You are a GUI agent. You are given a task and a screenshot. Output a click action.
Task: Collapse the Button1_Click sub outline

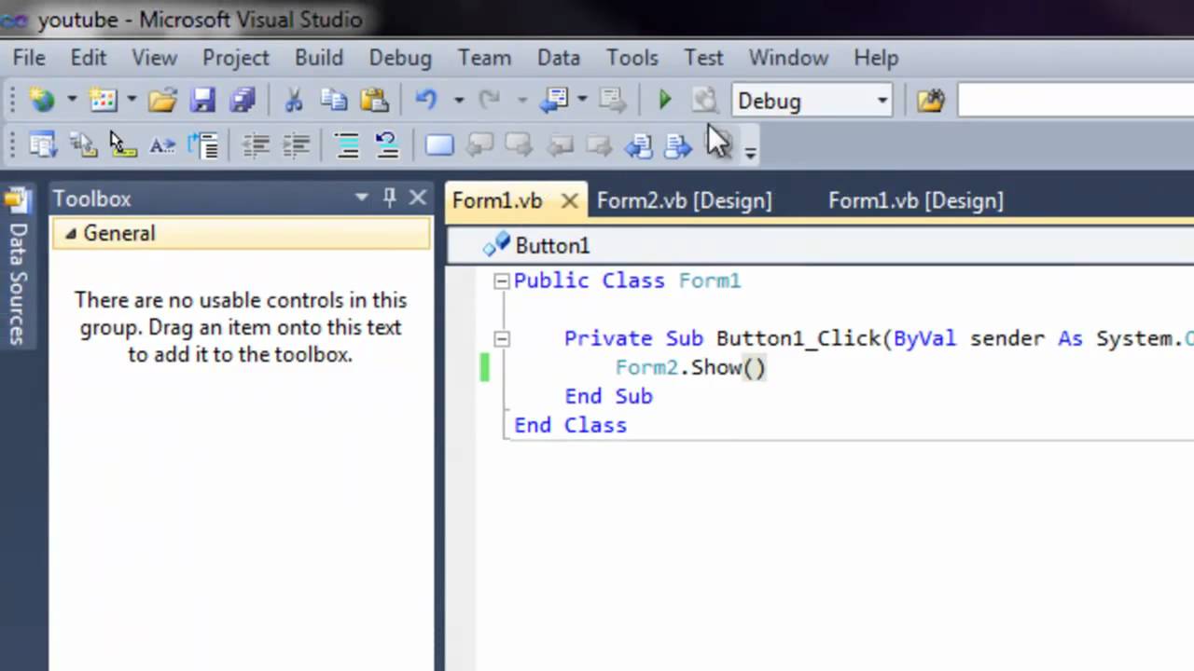click(x=502, y=339)
